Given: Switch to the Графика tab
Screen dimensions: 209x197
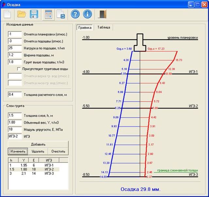Looking at the screenshot, I should (x=85, y=27).
